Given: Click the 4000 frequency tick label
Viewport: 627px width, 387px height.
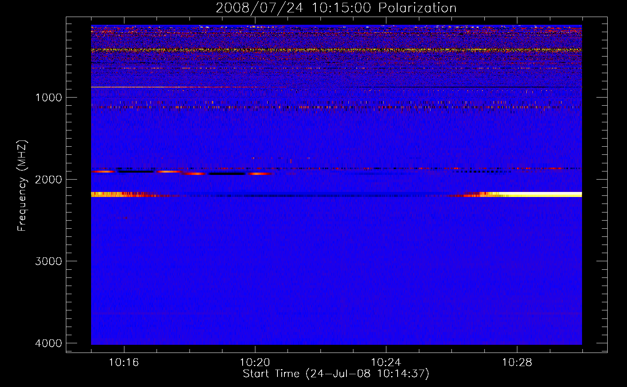Looking at the screenshot, I should 48,343.
